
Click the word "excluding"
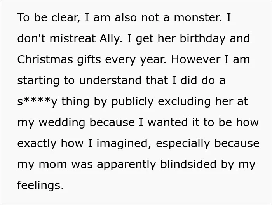pos(184,102)
